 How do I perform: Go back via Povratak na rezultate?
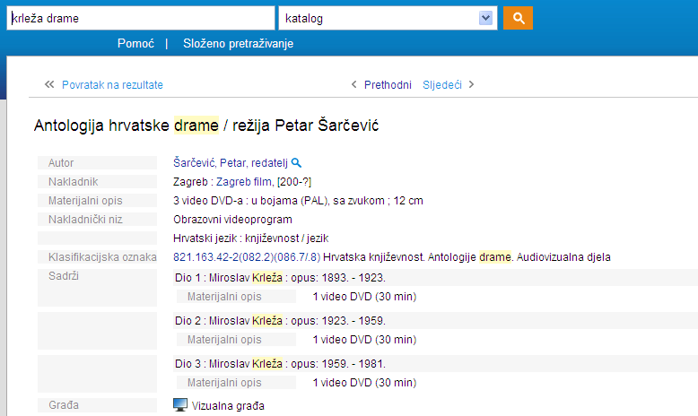112,85
